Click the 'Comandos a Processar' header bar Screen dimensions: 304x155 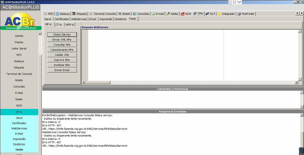[172, 89]
